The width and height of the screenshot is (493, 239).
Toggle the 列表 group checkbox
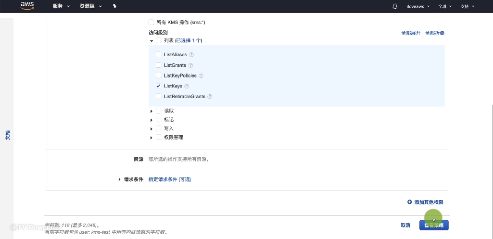pyautogui.click(x=158, y=40)
